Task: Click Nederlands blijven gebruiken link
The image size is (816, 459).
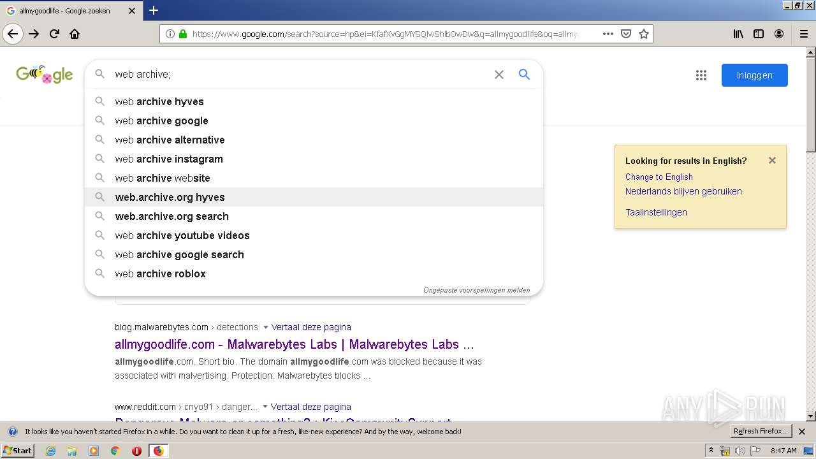Action: coord(683,191)
